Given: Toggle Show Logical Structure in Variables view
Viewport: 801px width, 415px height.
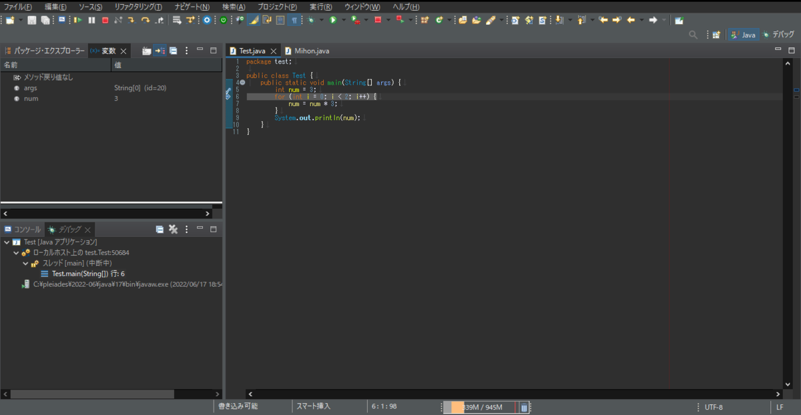Looking at the screenshot, I should (x=160, y=51).
